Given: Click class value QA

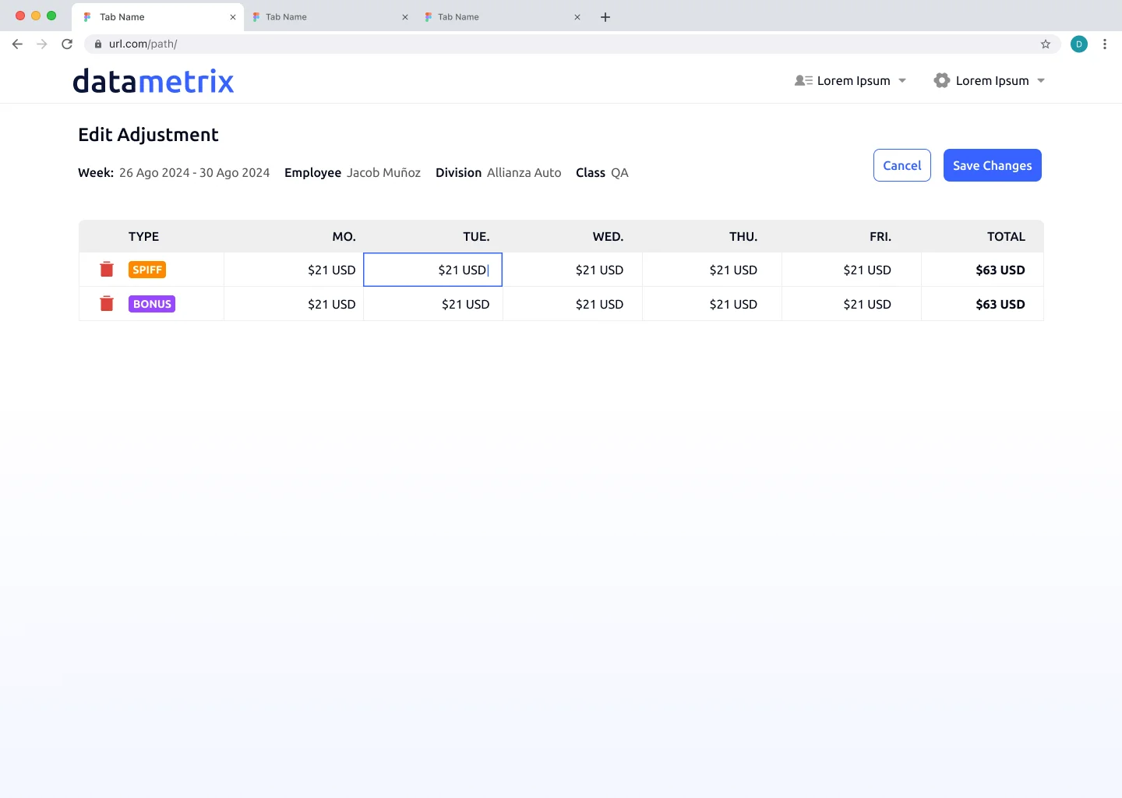Looking at the screenshot, I should point(619,173).
